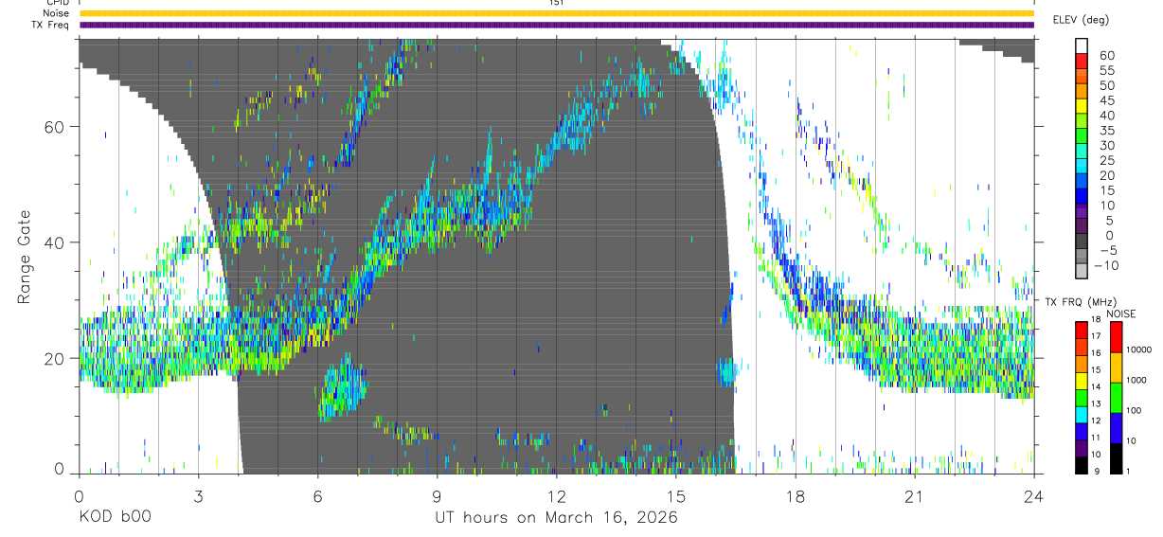Select the yellow ELEV swatch between 45 and 40
The width and height of the screenshot is (1163, 537).
click(1082, 107)
